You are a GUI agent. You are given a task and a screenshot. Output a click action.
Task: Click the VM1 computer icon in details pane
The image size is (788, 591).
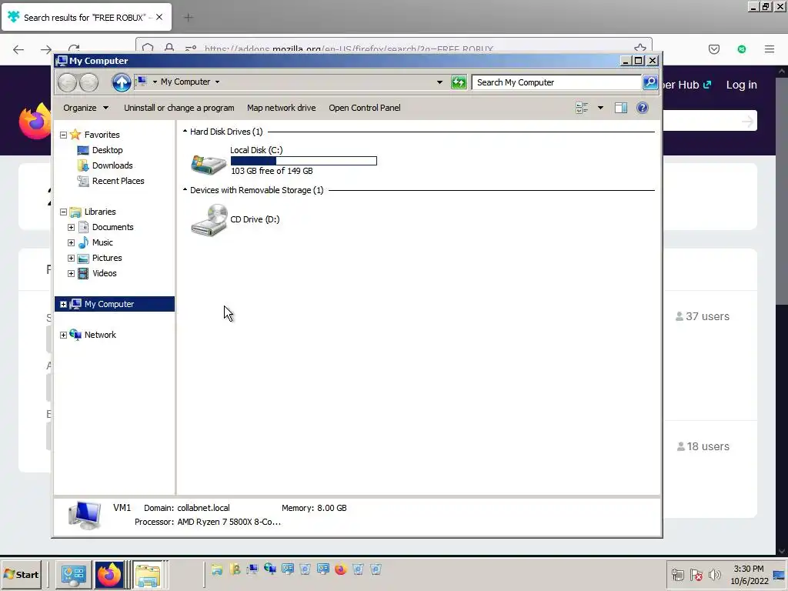coord(85,515)
